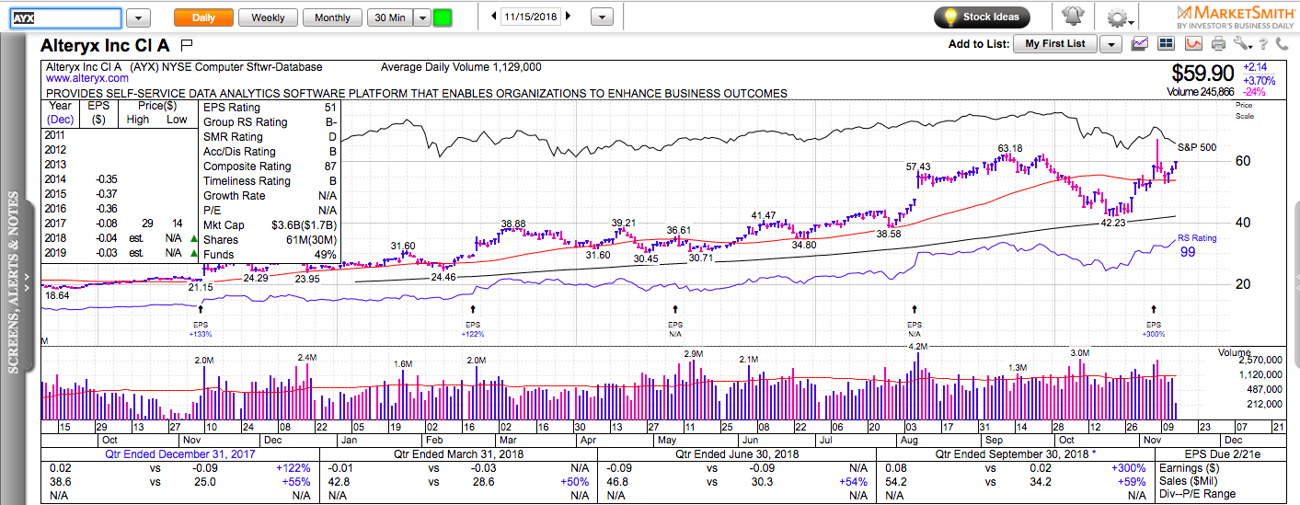Open the symbol history dropdown next to AYX

[x=138, y=17]
